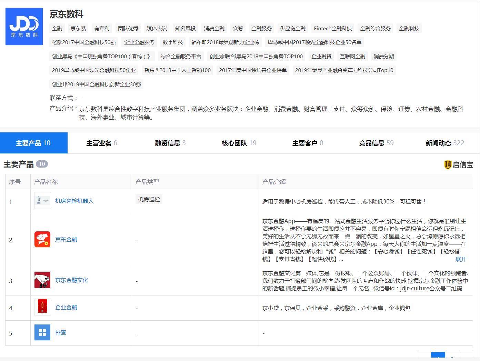
Task: Click the 企业金融服务 tag
Action: click(139, 42)
